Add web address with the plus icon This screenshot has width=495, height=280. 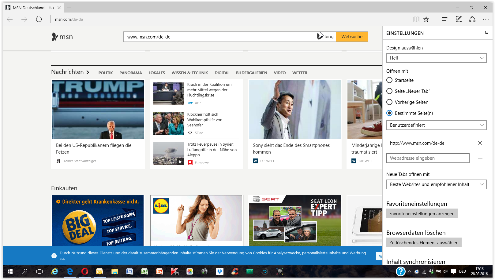click(480, 158)
